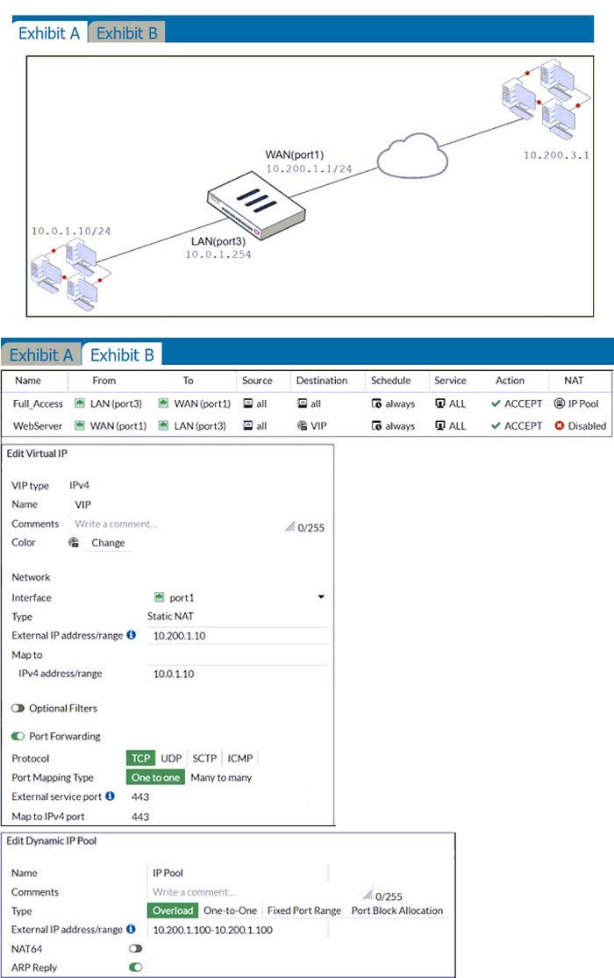Screen dimensions: 614x978
Task: Click info icon next to VIP External IP address/range
Action: coord(131,635)
